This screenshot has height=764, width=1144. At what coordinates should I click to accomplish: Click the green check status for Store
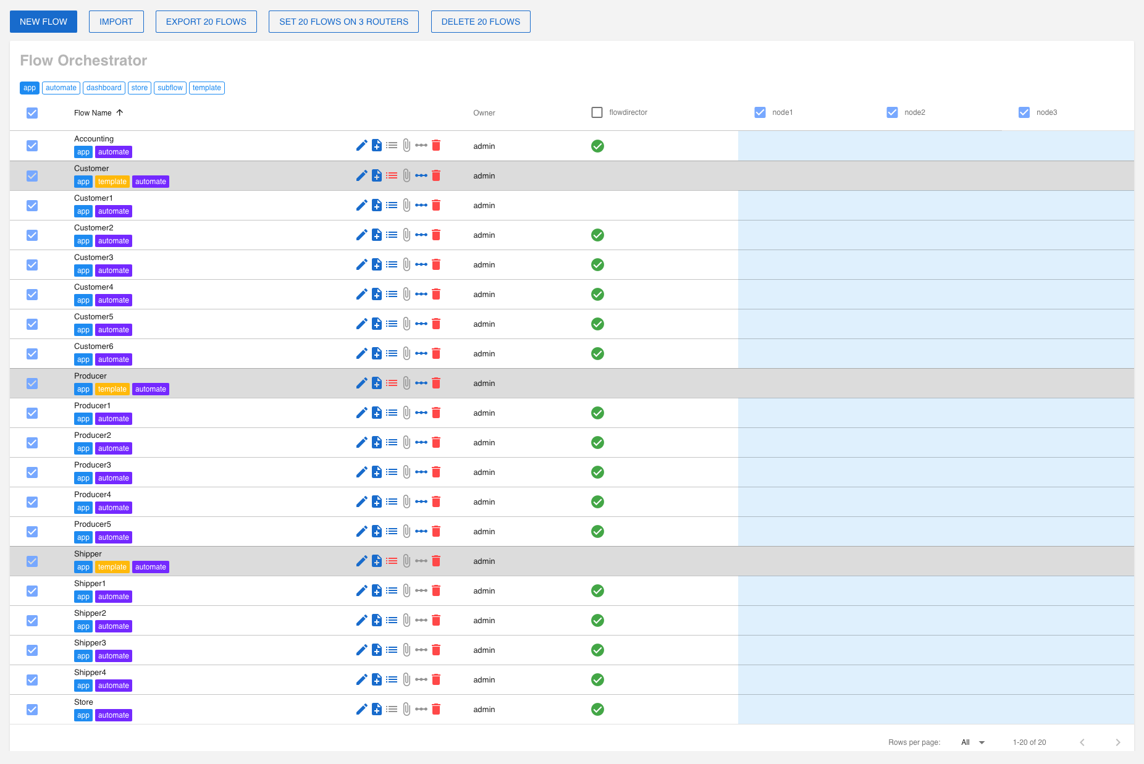(x=597, y=709)
